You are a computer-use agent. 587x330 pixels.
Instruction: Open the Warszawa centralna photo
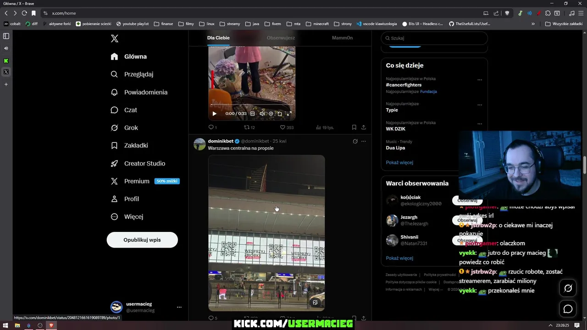266,233
